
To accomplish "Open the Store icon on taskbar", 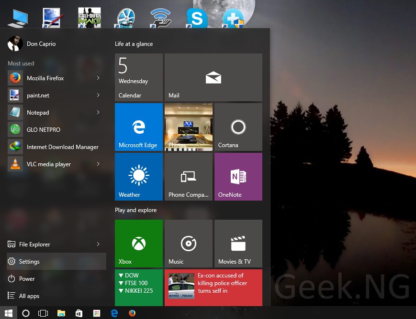I will (79, 313).
